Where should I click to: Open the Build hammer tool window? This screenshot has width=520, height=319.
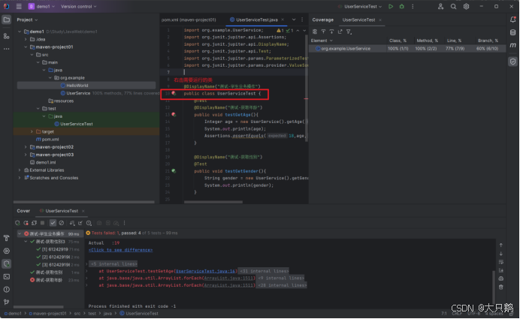[6, 238]
